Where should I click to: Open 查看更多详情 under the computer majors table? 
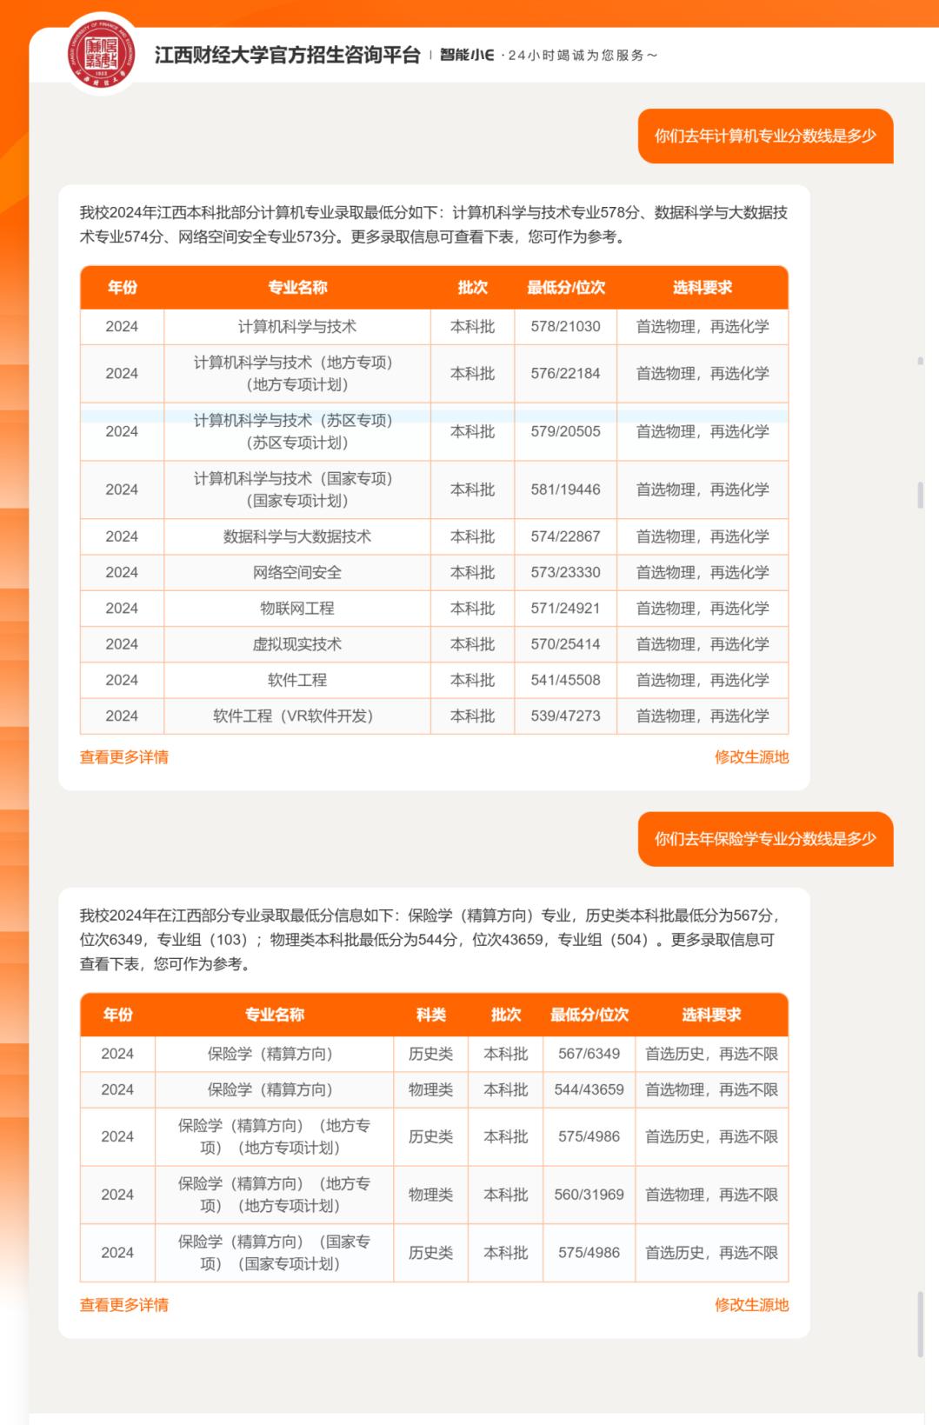[x=124, y=757]
